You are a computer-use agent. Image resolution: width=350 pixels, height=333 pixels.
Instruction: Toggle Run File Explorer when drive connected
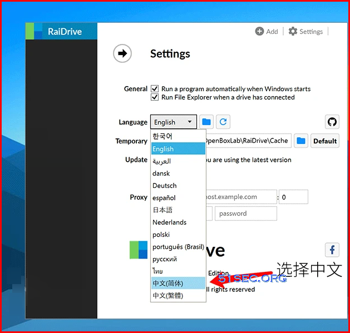[x=155, y=97]
